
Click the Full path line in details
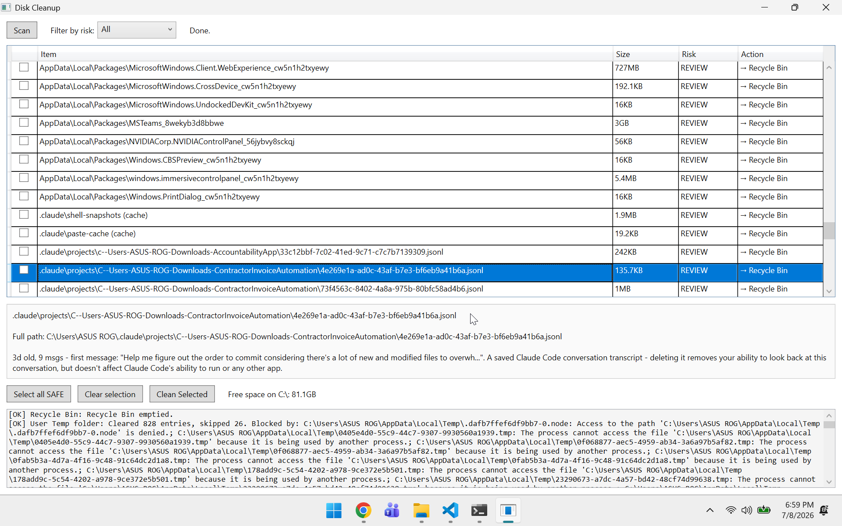click(x=287, y=336)
